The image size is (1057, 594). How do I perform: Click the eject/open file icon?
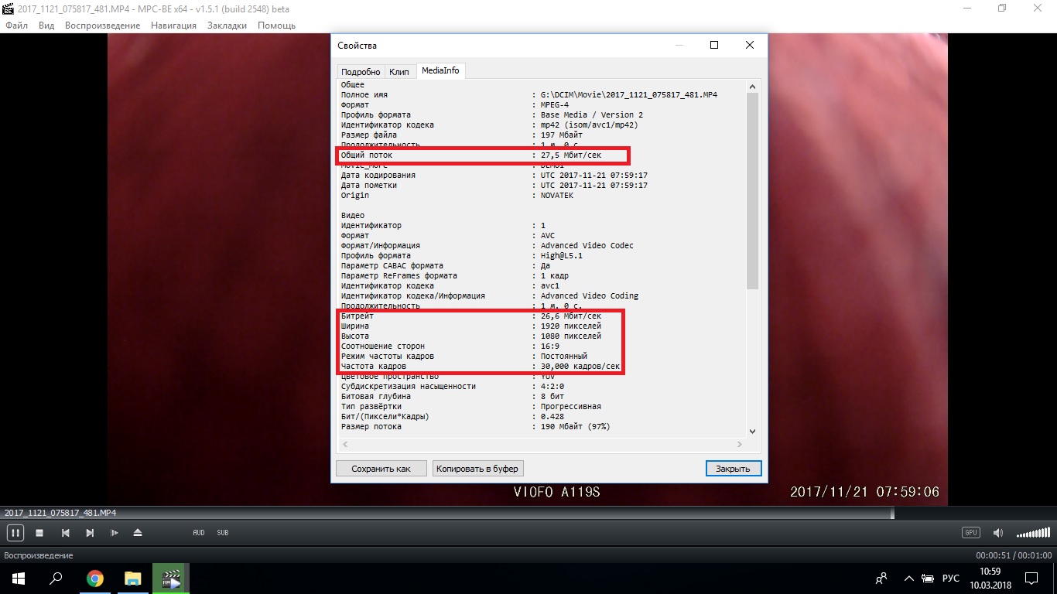138,533
